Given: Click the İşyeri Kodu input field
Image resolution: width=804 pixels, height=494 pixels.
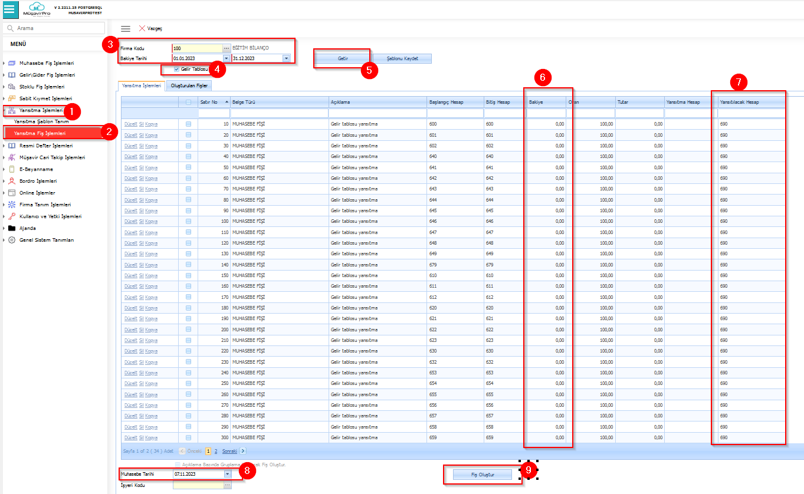Looking at the screenshot, I should click(x=198, y=485).
